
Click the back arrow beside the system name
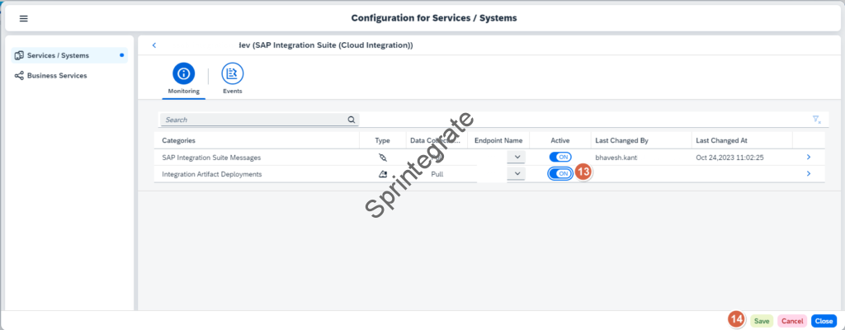154,45
